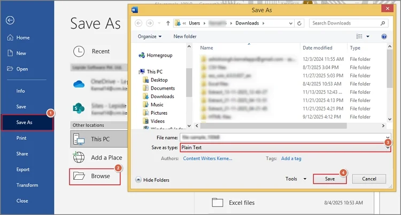The width and height of the screenshot is (401, 215).
Task: Sort by Date modified column header
Action: (318, 47)
